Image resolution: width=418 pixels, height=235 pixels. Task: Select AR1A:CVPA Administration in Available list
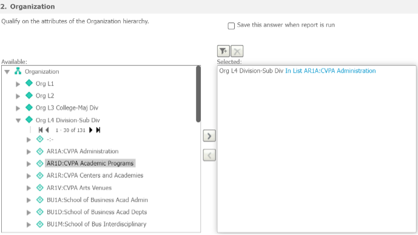point(83,151)
